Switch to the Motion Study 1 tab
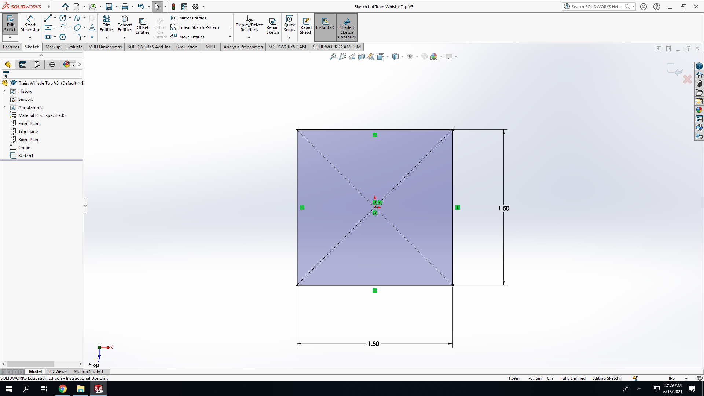Viewport: 704px width, 396px height. click(88, 371)
